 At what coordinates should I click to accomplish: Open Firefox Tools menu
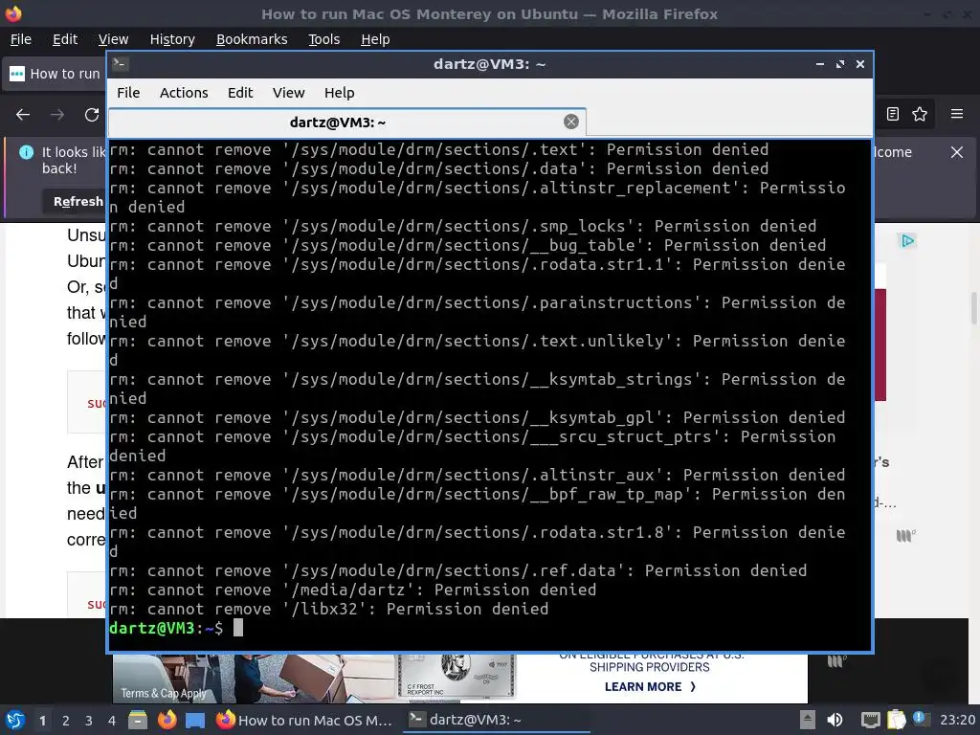coord(323,38)
